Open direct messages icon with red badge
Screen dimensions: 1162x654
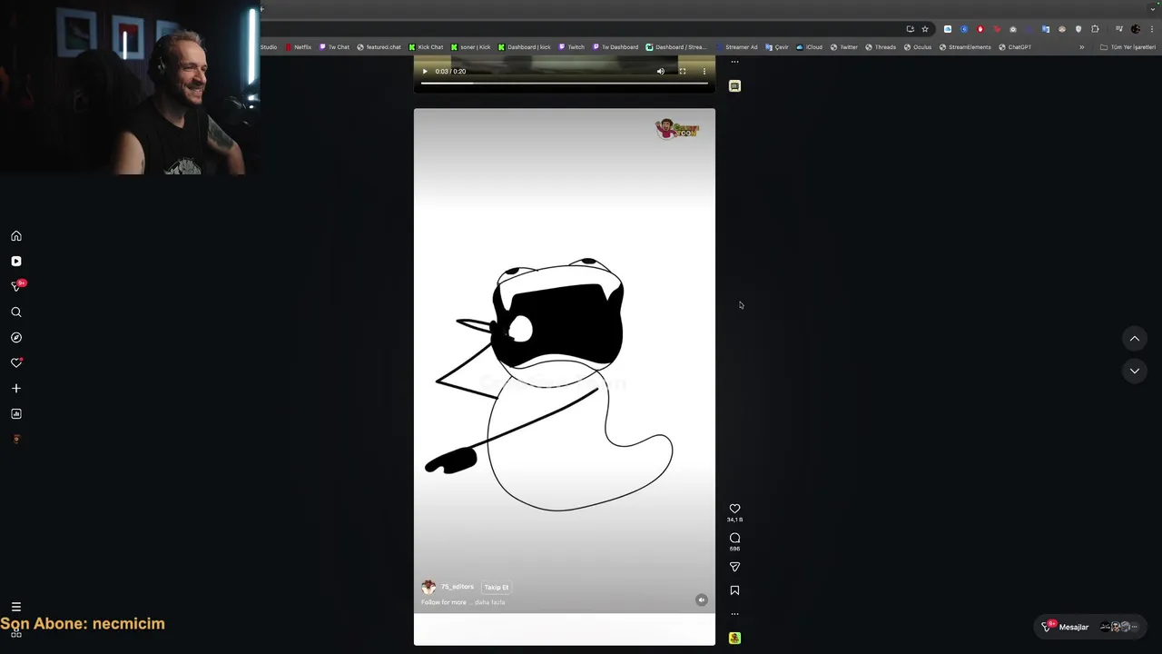pos(16,286)
